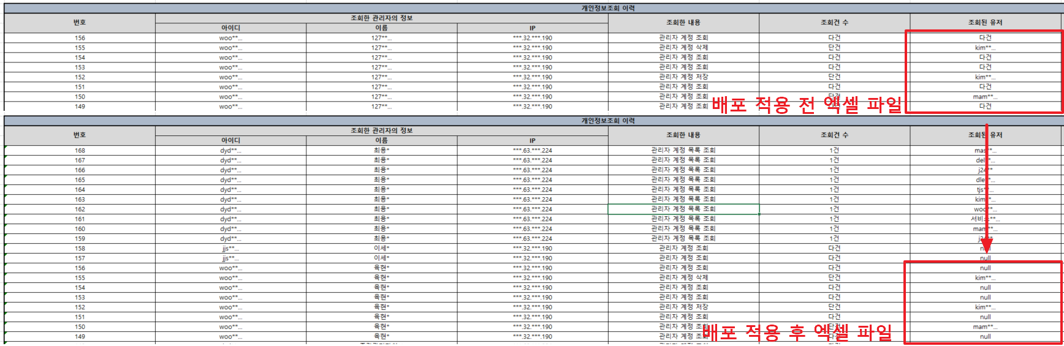Click the '조회한 내용' header in upper table
This screenshot has width=1064, height=346.
[683, 23]
